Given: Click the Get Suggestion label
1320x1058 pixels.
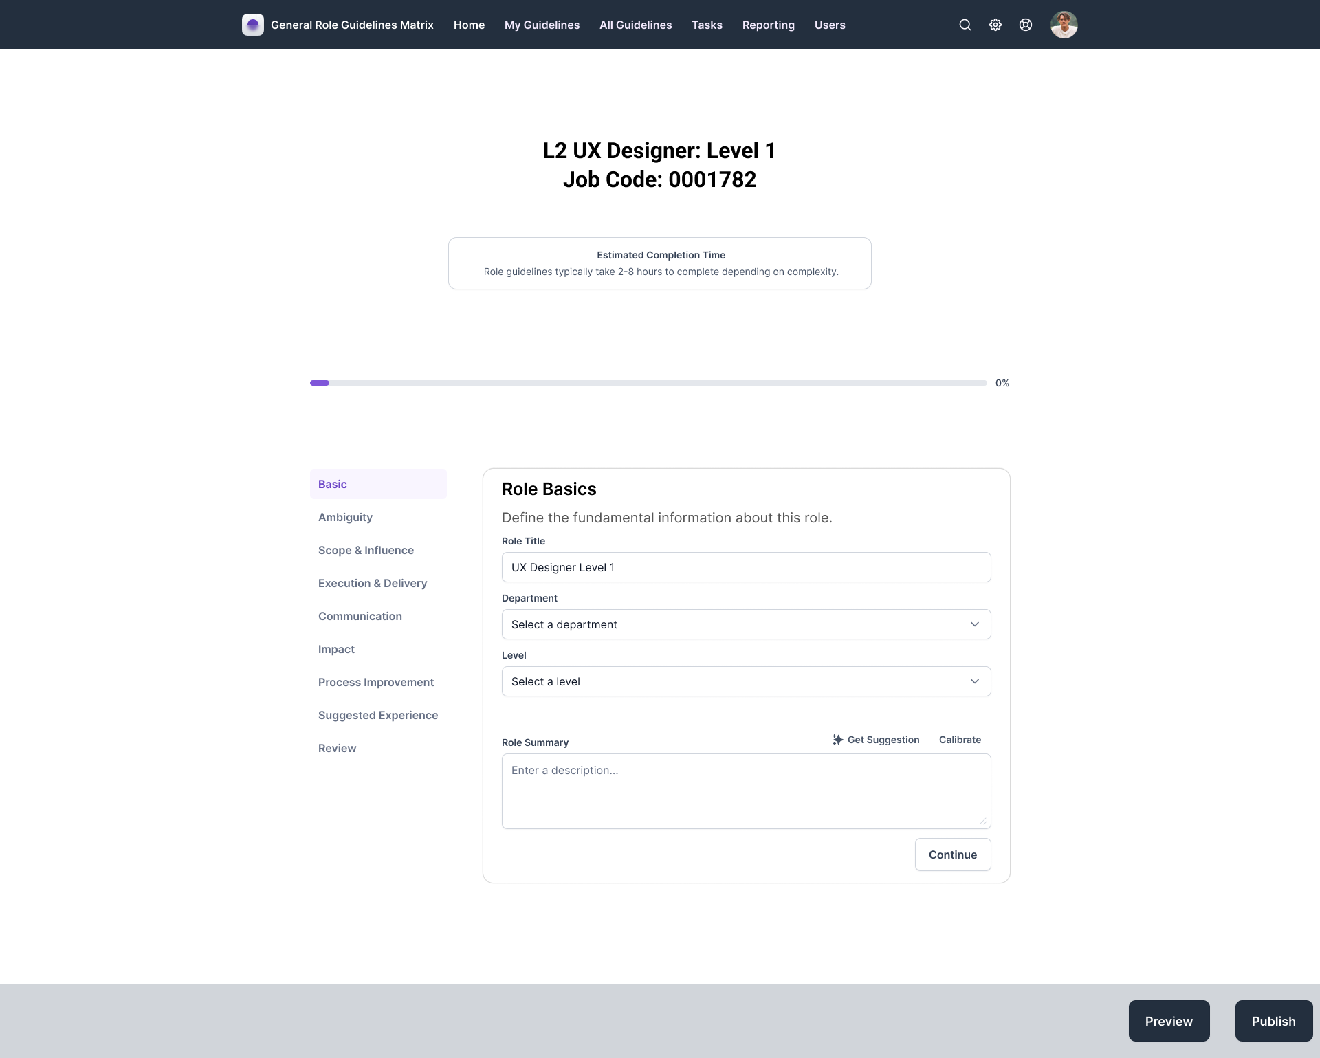Looking at the screenshot, I should pos(883,740).
